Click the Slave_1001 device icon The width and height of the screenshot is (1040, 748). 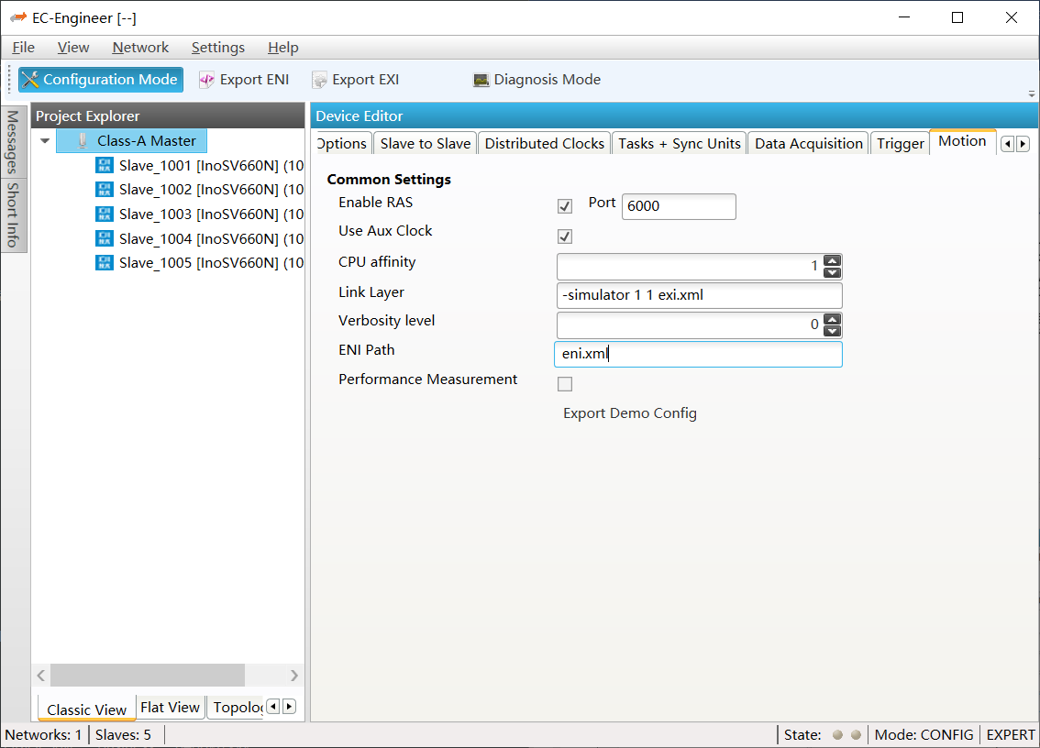point(105,165)
